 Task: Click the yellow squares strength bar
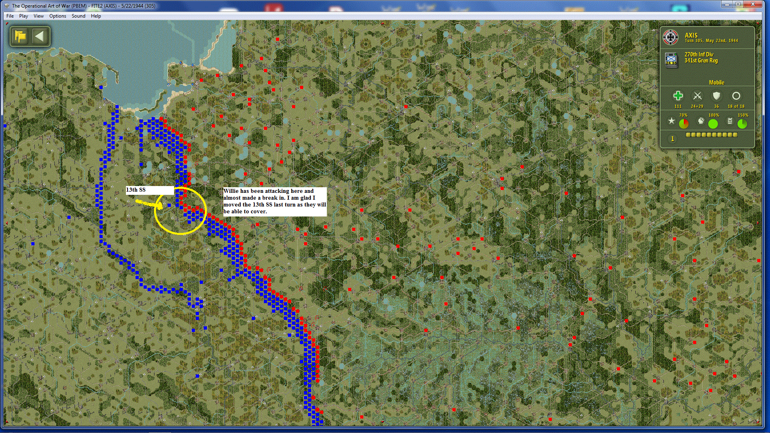(x=711, y=135)
